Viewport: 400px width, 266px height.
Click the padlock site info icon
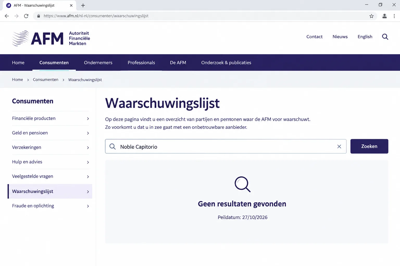coord(39,16)
